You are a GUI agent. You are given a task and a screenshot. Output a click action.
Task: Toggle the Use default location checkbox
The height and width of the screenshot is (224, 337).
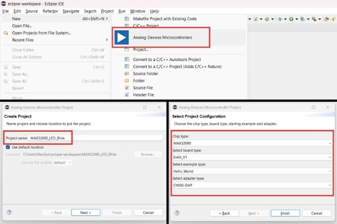8,147
